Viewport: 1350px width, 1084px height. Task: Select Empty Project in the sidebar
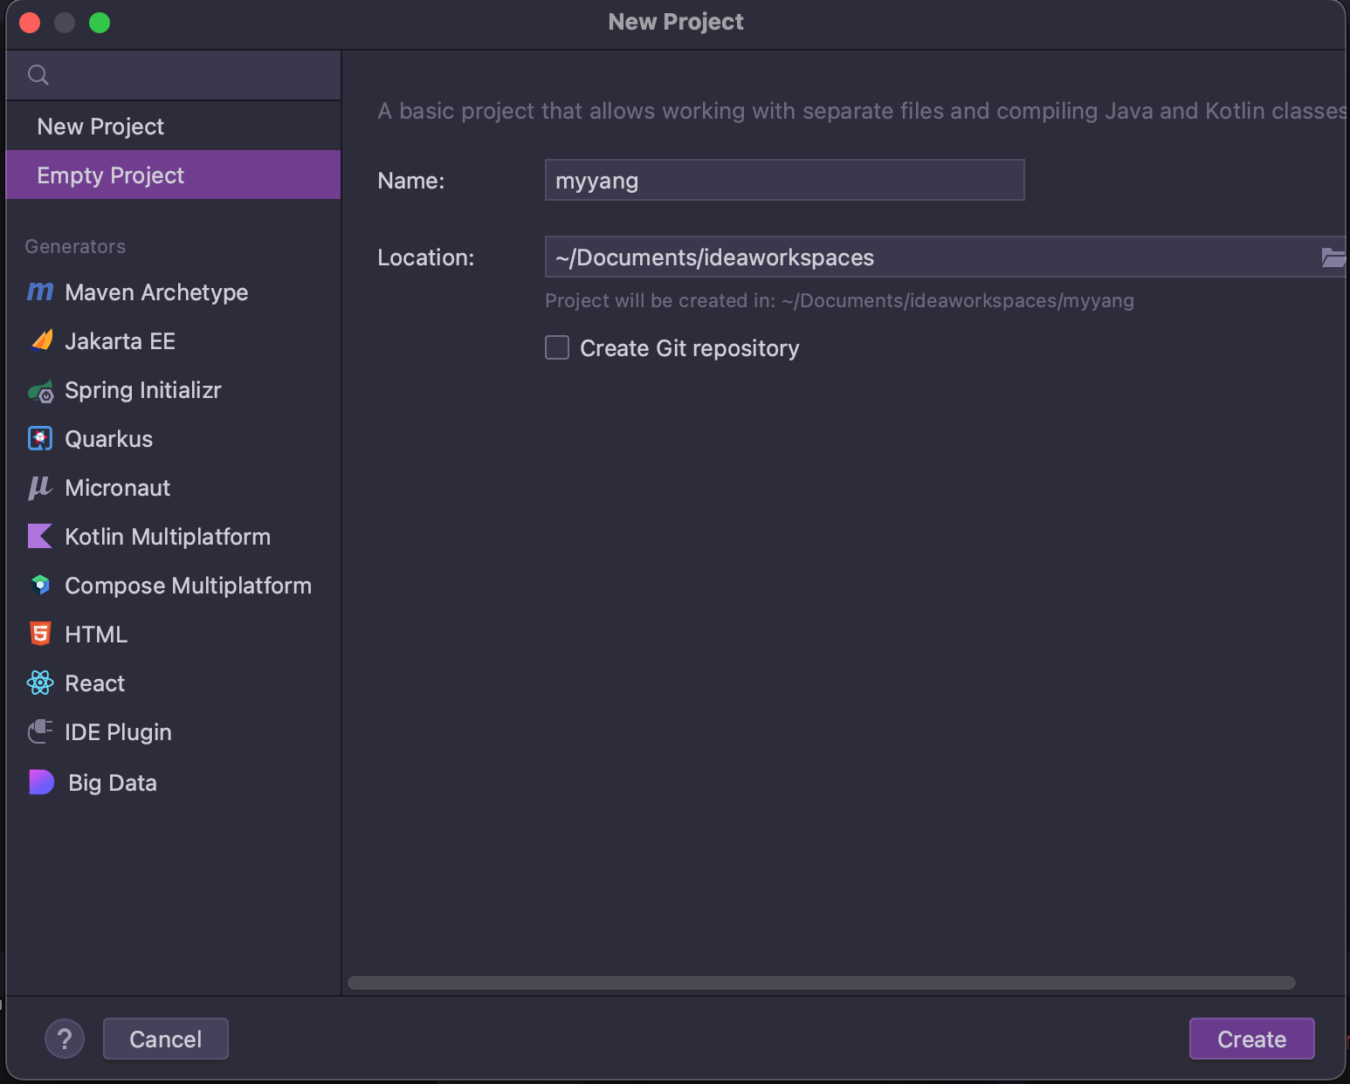(173, 175)
